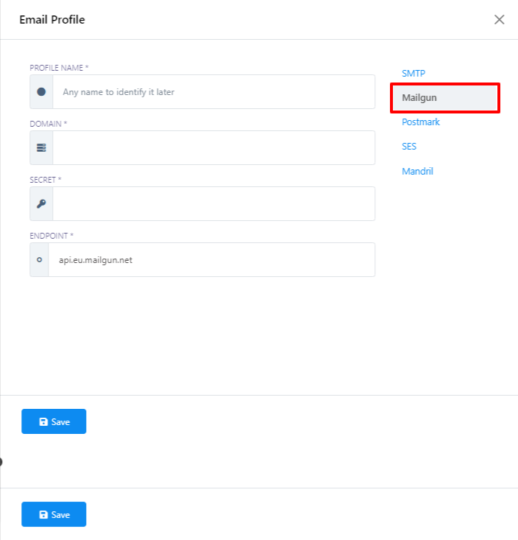518x540 pixels.
Task: Click the small ring icon beside Endpoint
Action: pyautogui.click(x=40, y=260)
